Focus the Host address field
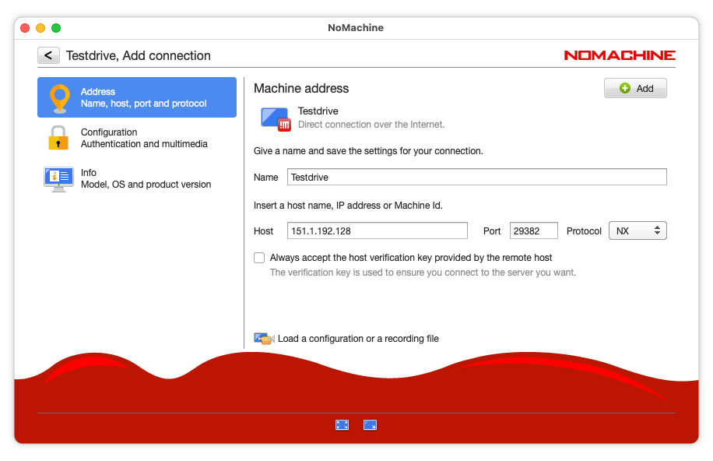 point(377,230)
